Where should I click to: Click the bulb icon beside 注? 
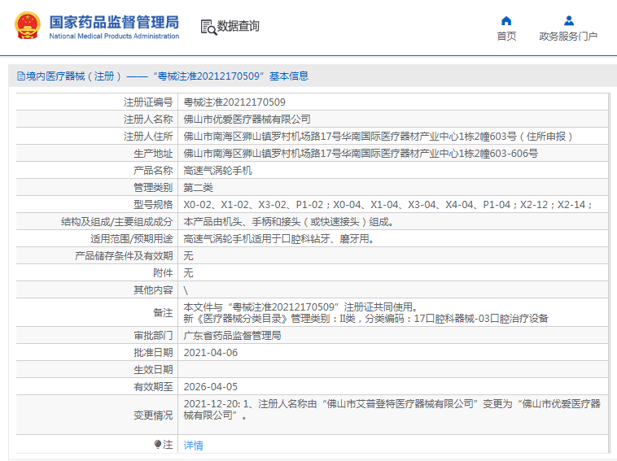click(x=158, y=445)
